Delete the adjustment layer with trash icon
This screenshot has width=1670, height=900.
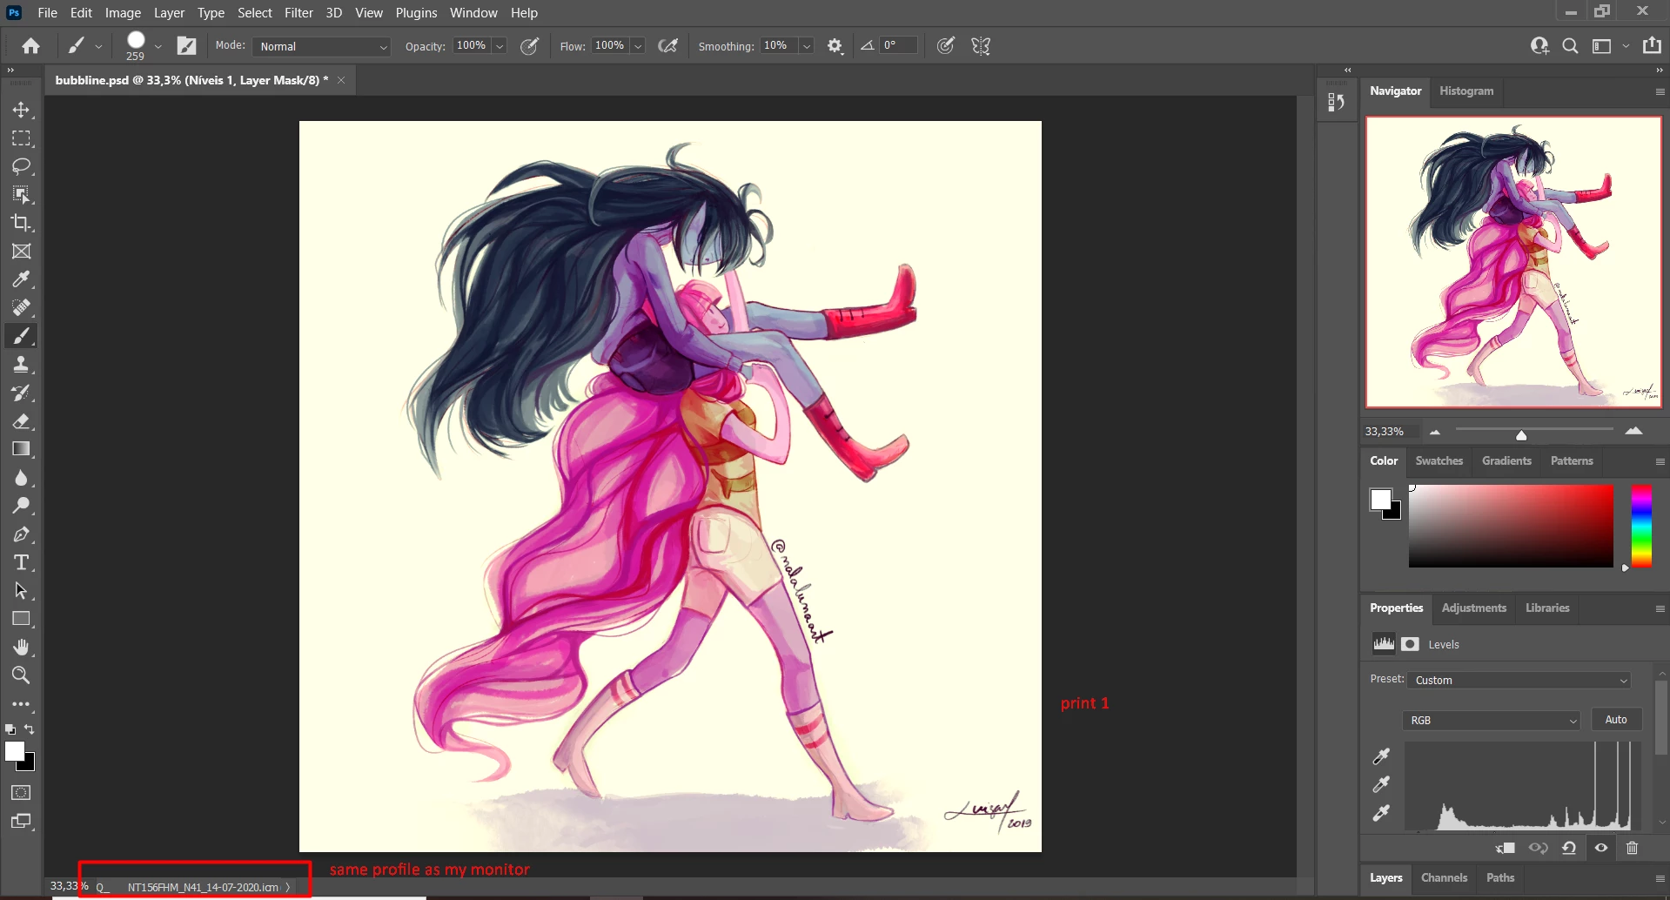[1633, 848]
